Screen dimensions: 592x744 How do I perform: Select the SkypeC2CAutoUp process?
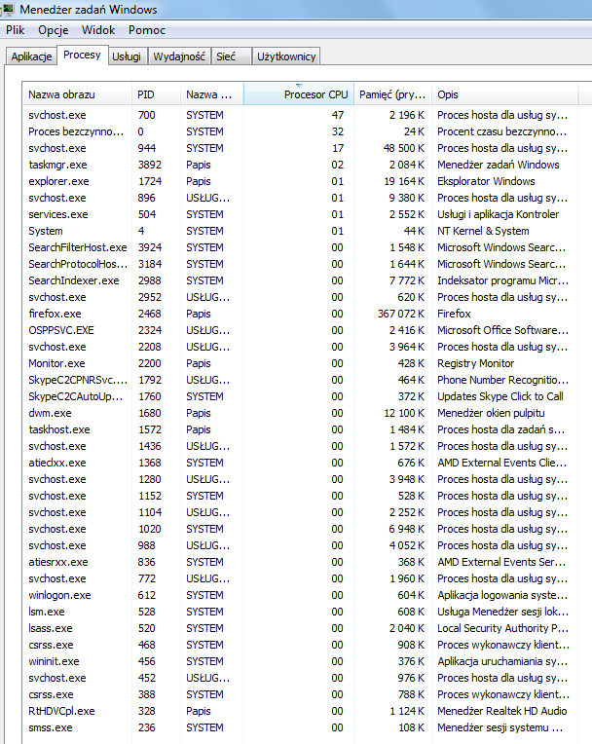tap(300, 396)
